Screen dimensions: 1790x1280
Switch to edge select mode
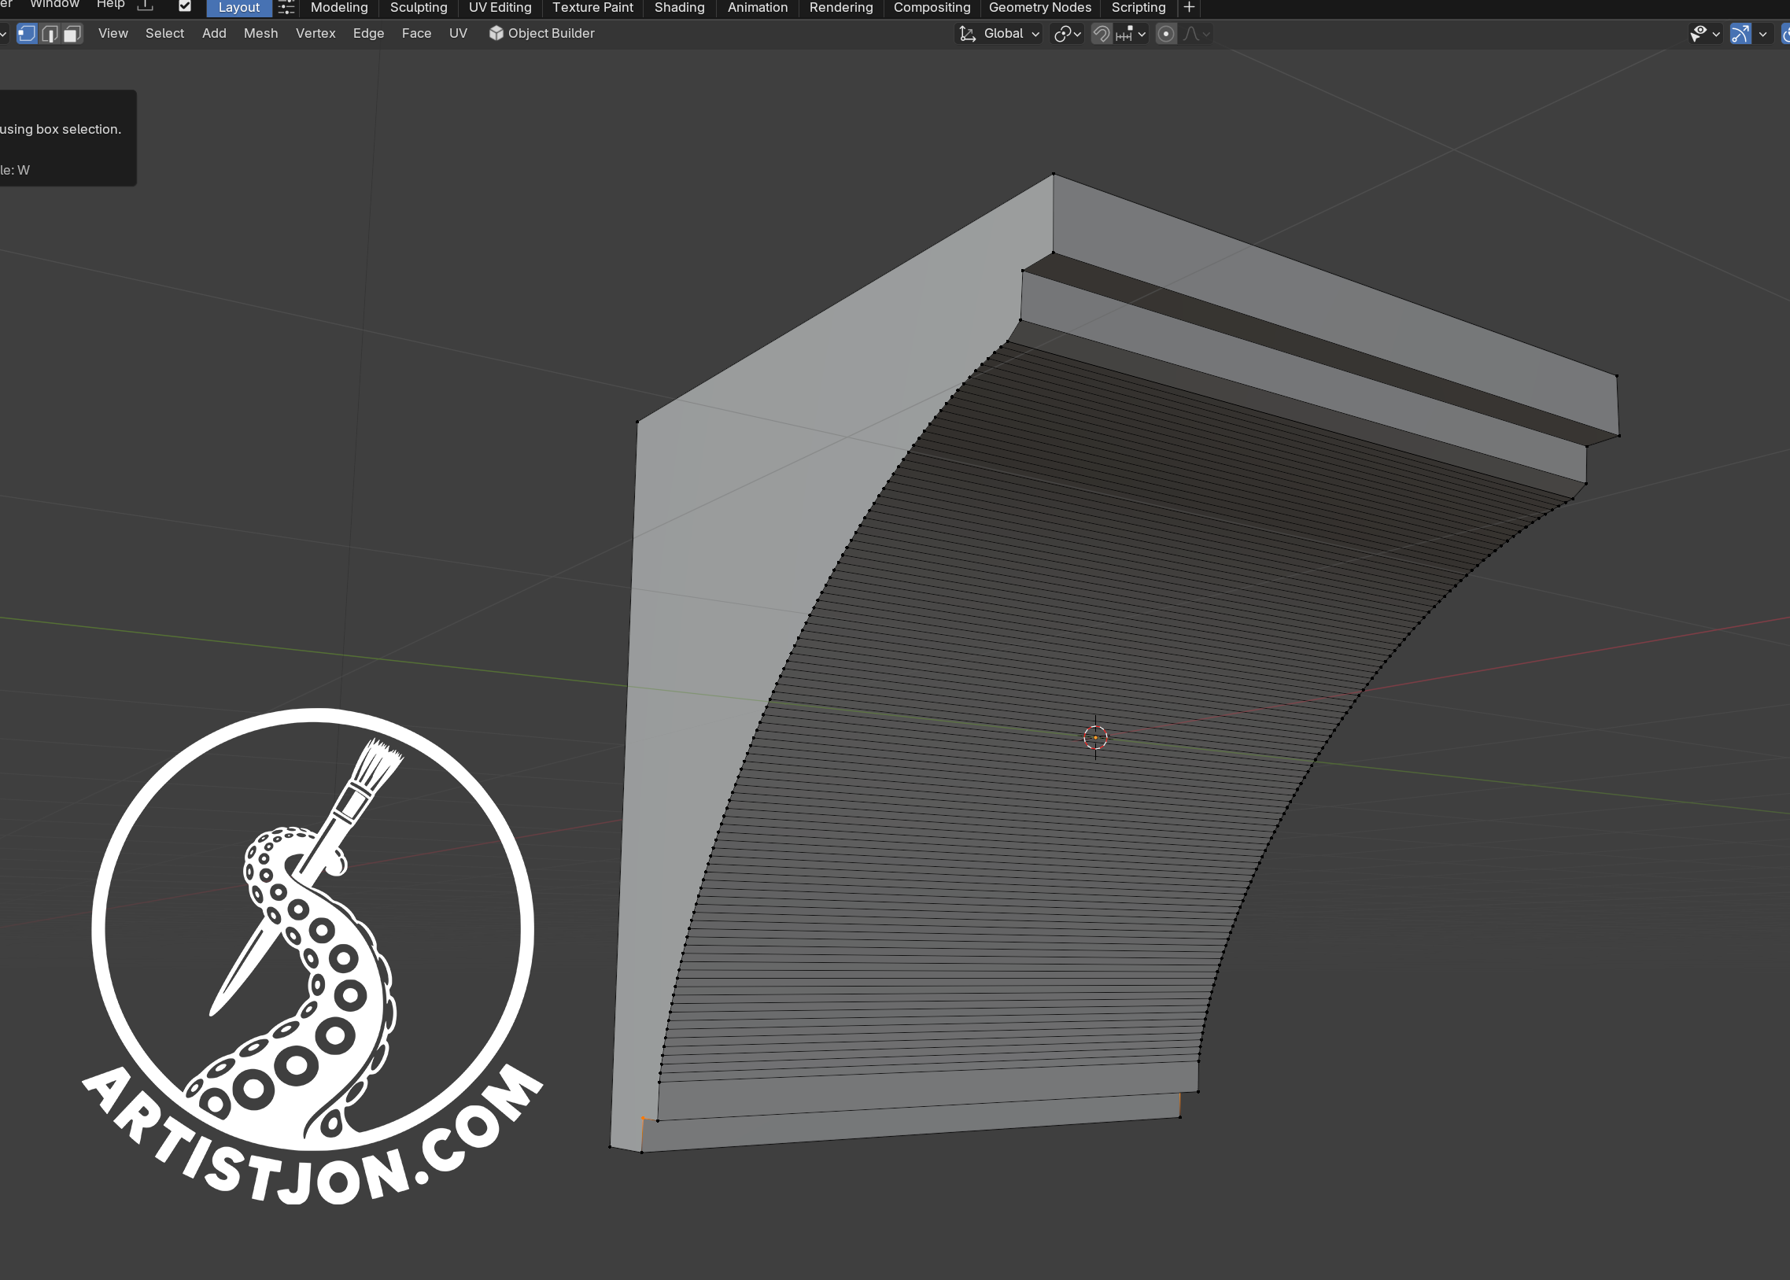click(x=50, y=34)
